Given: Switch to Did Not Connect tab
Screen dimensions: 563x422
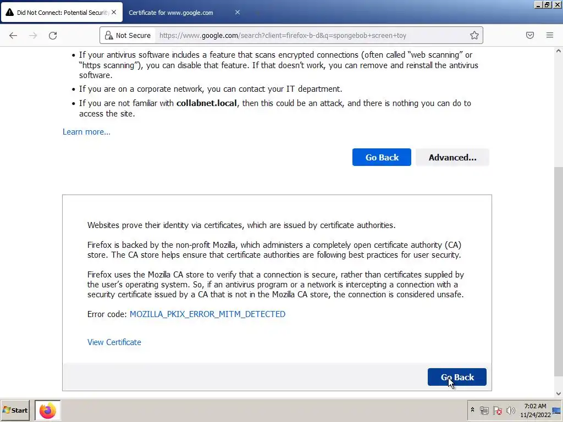Looking at the screenshot, I should (62, 13).
